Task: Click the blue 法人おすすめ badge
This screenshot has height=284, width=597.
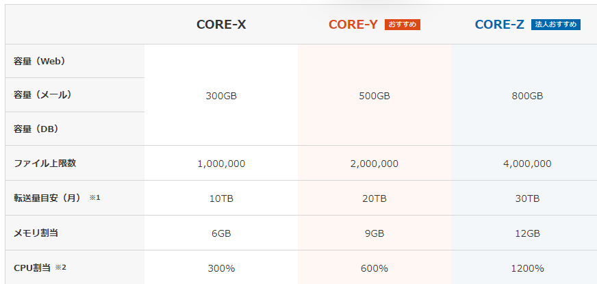Action: click(x=555, y=25)
